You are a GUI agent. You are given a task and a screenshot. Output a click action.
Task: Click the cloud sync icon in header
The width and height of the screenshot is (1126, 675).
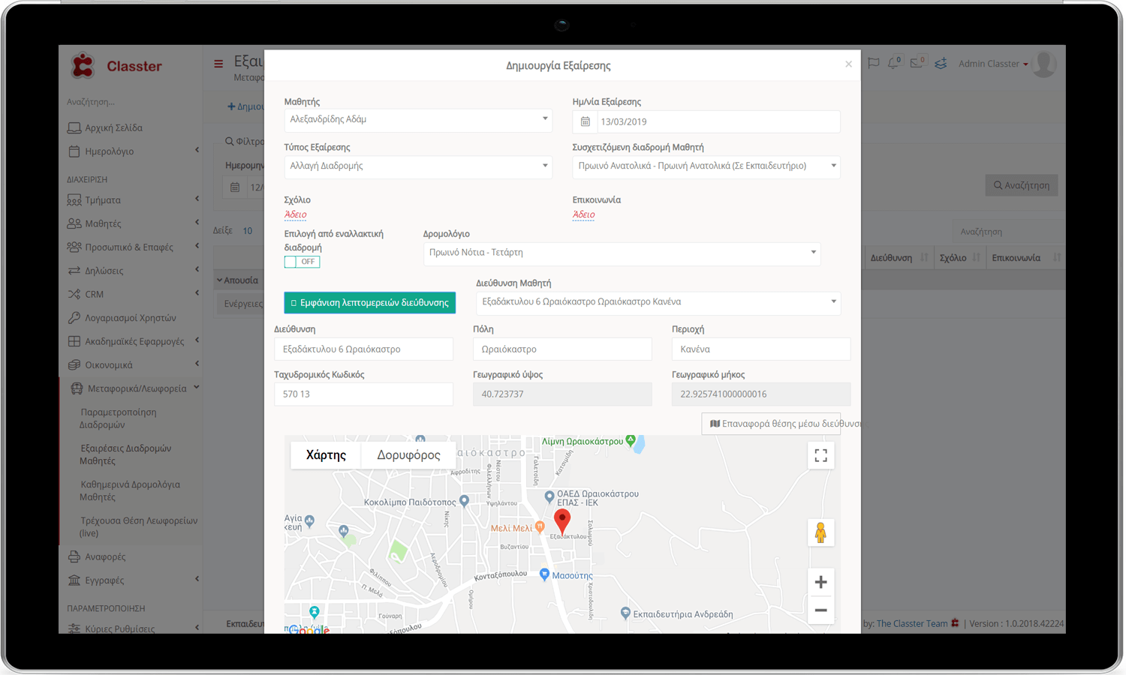[941, 64]
